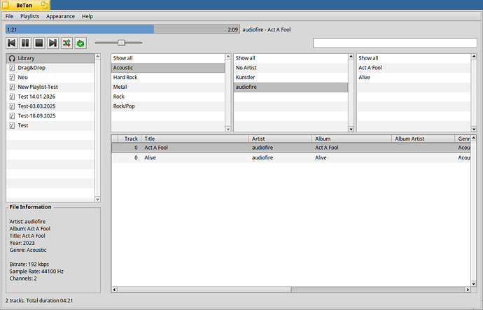483x310 pixels.
Task: Stop playback with the stop button
Action: click(39, 43)
